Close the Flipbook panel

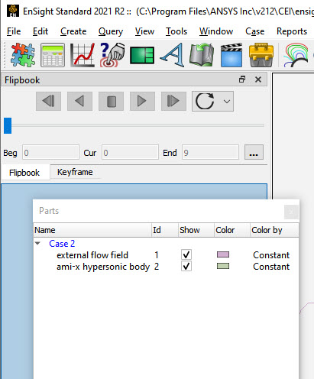(258, 79)
